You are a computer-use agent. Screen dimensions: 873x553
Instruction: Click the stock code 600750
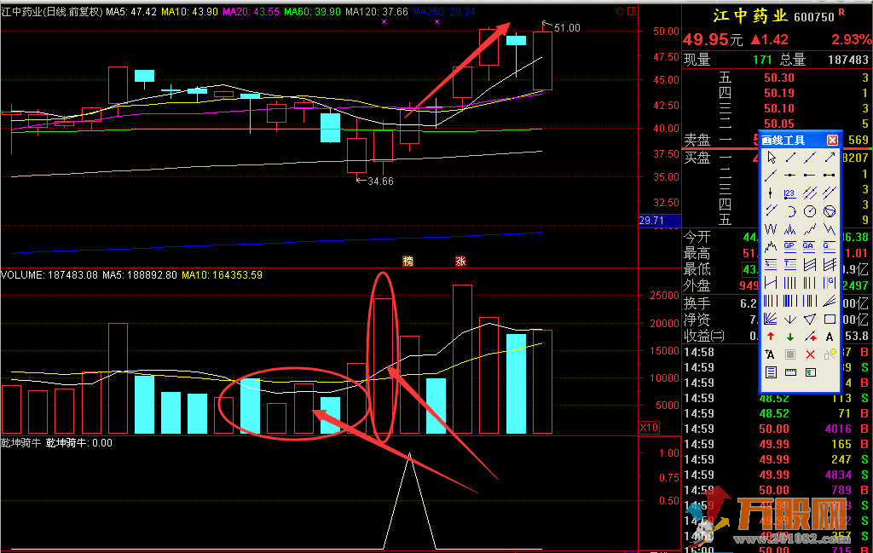coord(814,17)
